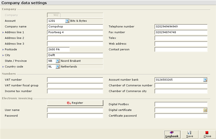Open the Country code lookup icon
This screenshot has height=139, width=216.
[58, 67]
